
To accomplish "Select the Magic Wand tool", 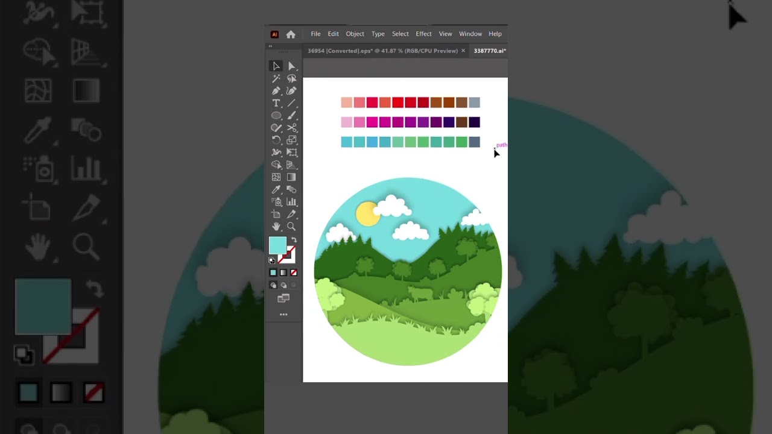I will [x=276, y=78].
